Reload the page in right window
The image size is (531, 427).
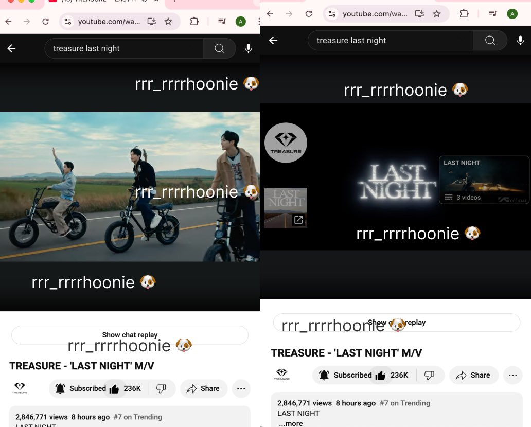[309, 14]
